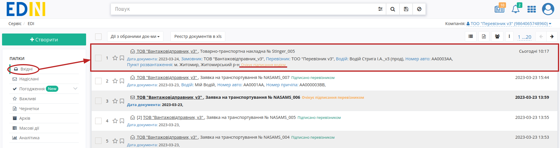Switch to list view icon

pyautogui.click(x=470, y=36)
